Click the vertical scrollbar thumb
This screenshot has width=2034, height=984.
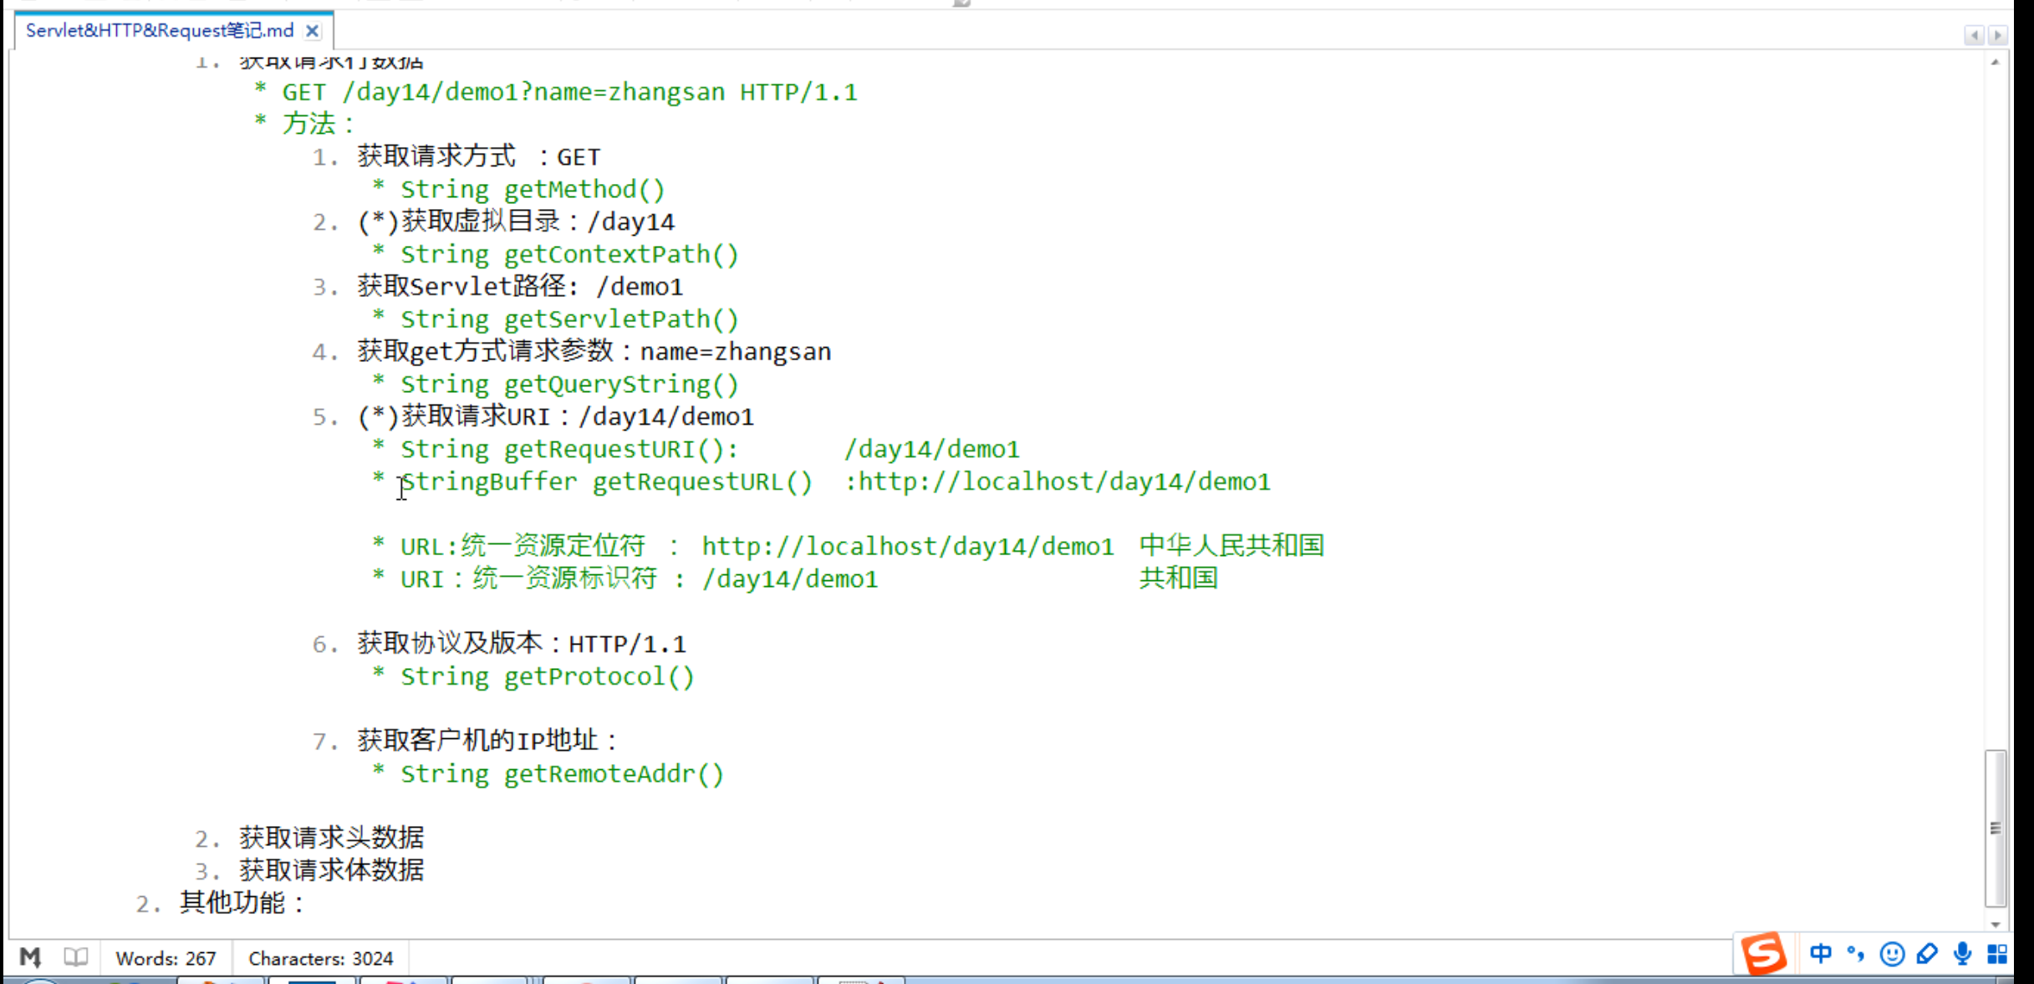(1996, 828)
